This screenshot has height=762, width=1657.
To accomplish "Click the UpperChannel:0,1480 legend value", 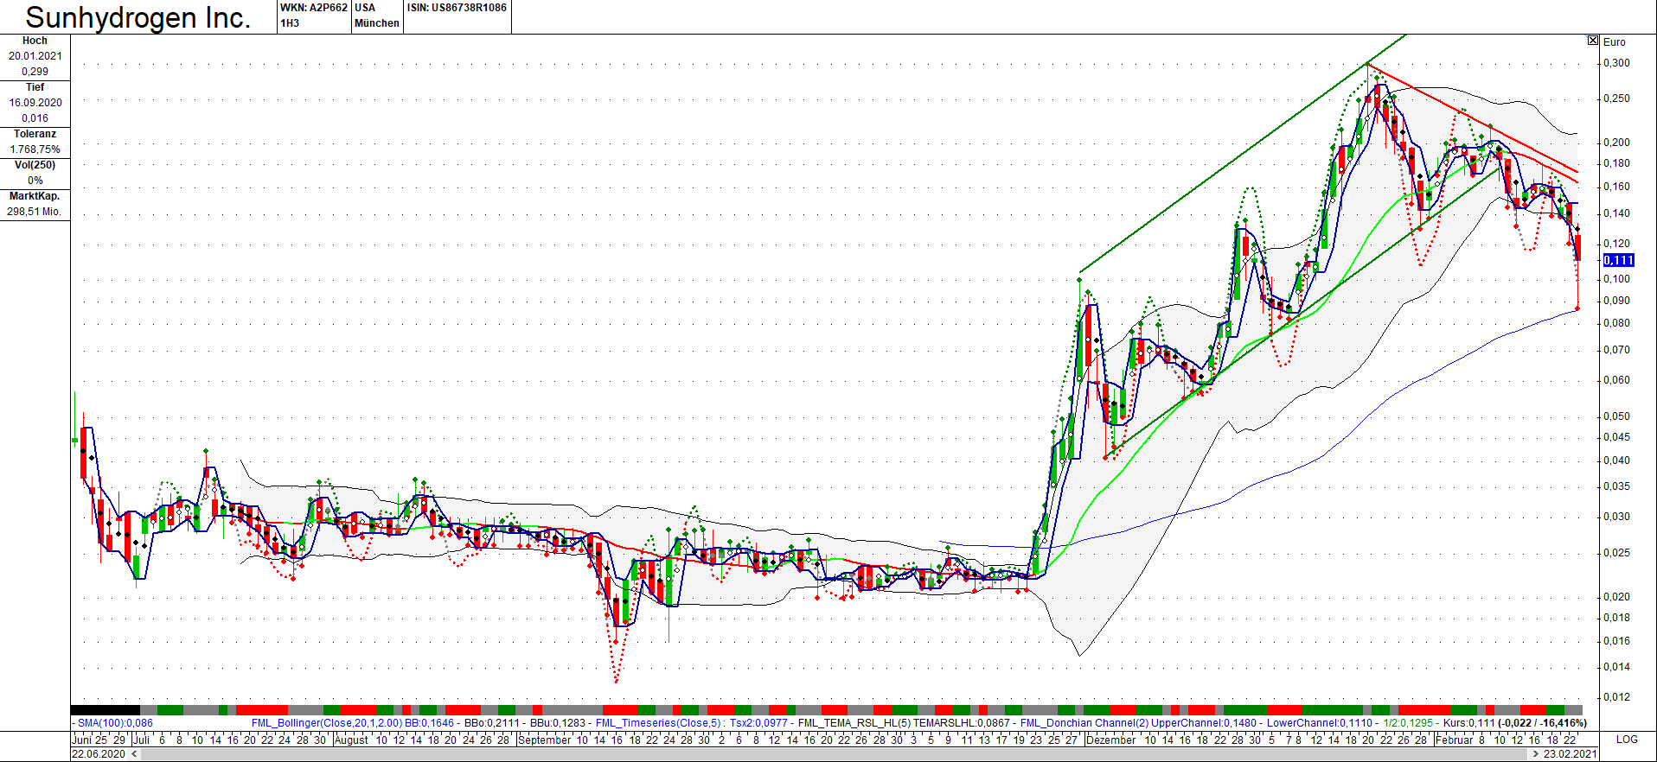I will coord(1204,723).
